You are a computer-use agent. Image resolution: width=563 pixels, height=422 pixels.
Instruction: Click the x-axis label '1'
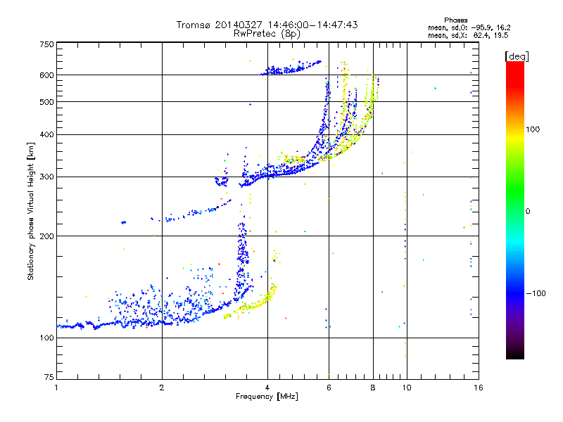tap(56, 388)
